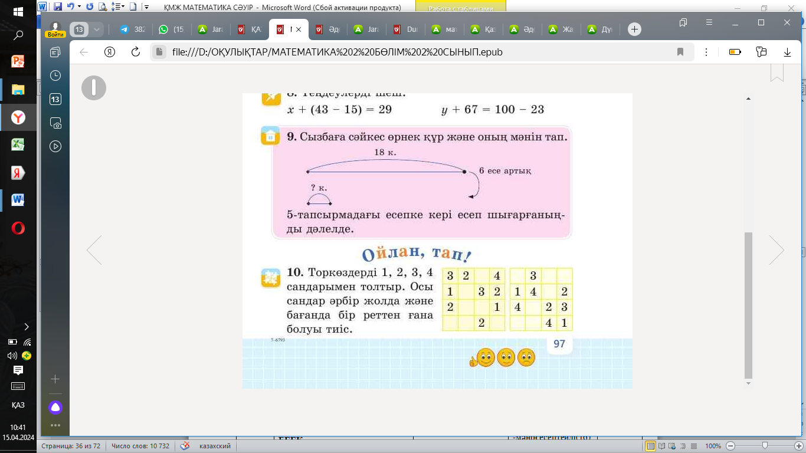This screenshot has width=806, height=453.
Task: Click the Word save icon in quick access toolbar
Action: [58, 7]
